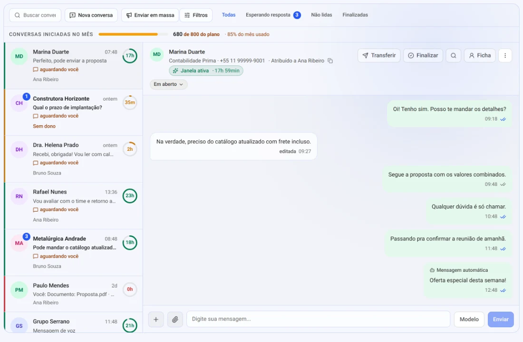Open Enviar em massa bulk send
523x342 pixels.
[x=150, y=15]
